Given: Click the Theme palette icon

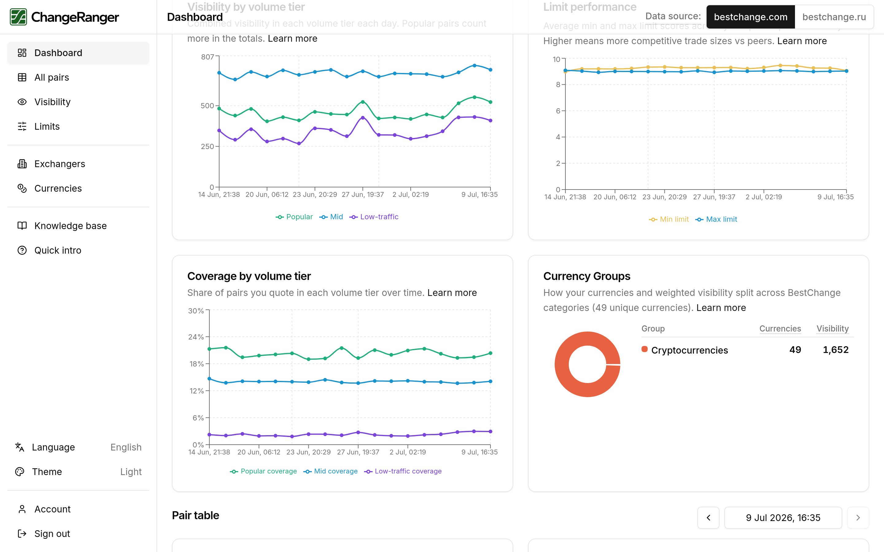Looking at the screenshot, I should pos(20,472).
